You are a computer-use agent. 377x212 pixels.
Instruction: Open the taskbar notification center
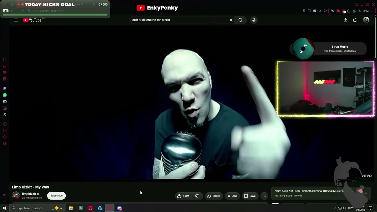[x=371, y=208]
